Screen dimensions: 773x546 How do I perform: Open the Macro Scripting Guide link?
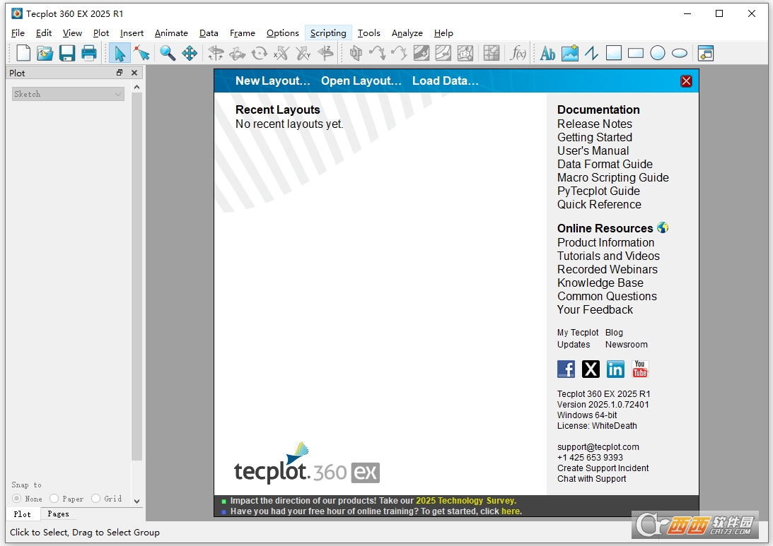click(612, 178)
